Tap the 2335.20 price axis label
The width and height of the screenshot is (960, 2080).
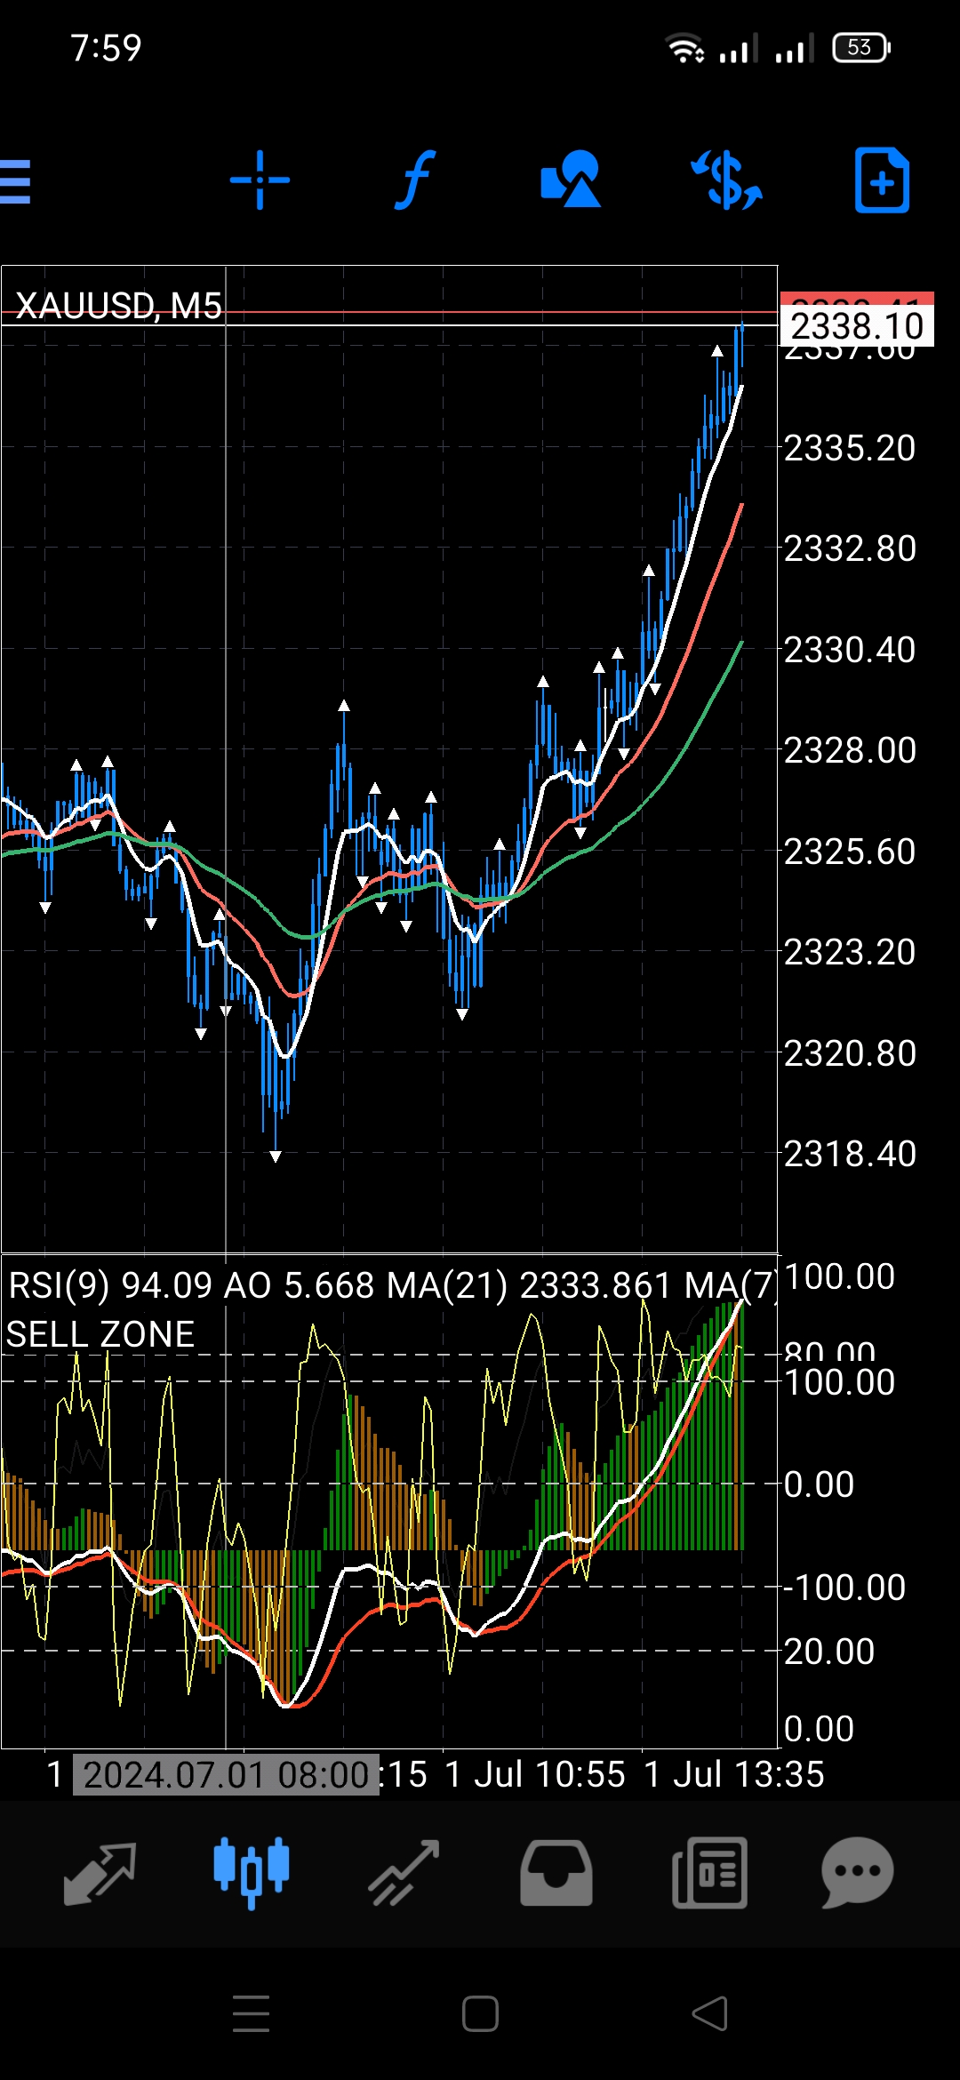pos(850,448)
